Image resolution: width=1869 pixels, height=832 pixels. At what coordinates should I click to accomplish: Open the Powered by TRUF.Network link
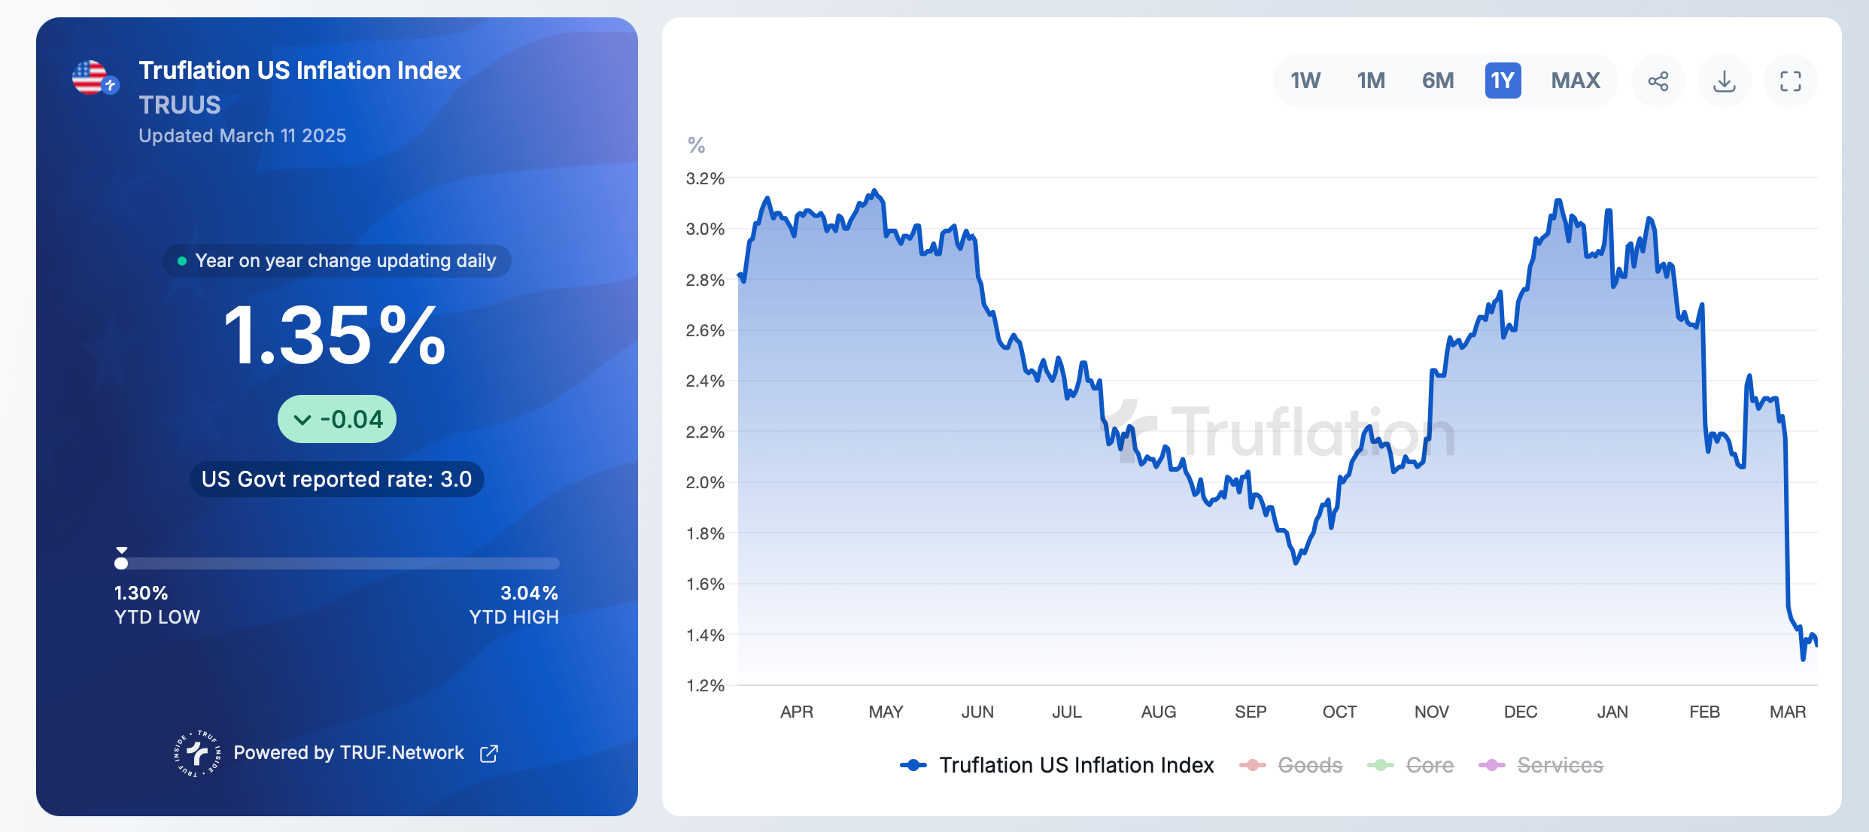pos(349,753)
